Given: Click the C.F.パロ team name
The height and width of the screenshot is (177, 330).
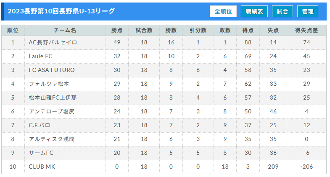Looking at the screenshot, I should tap(40, 125).
